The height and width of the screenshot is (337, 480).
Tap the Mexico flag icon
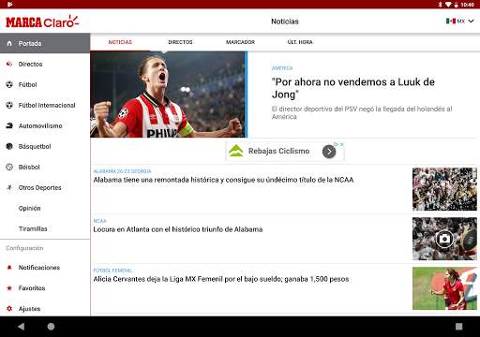point(451,21)
